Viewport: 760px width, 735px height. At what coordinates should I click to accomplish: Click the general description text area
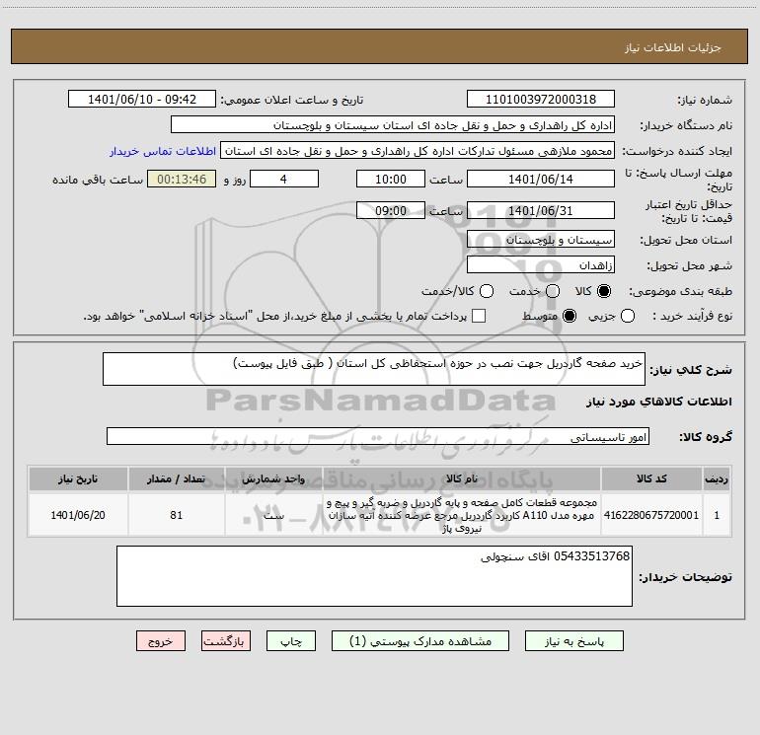(374, 369)
